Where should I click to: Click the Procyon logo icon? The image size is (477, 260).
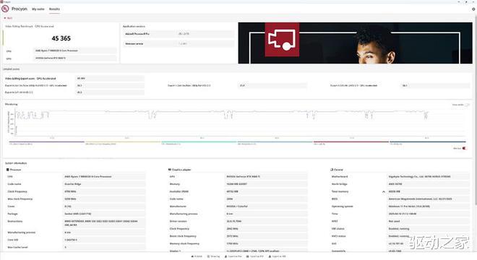5,9
